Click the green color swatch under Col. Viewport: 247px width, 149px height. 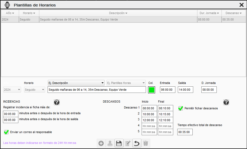152,90
